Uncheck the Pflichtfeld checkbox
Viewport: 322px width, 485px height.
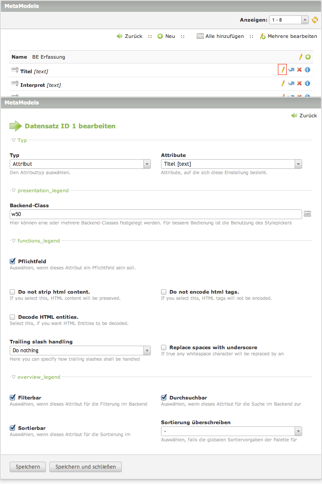[x=12, y=261]
